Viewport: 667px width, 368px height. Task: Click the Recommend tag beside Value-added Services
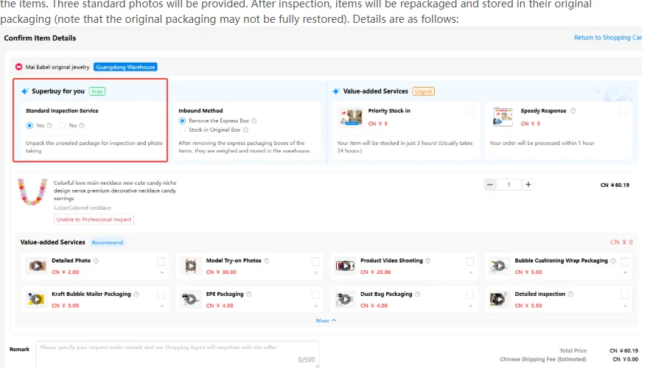point(107,242)
